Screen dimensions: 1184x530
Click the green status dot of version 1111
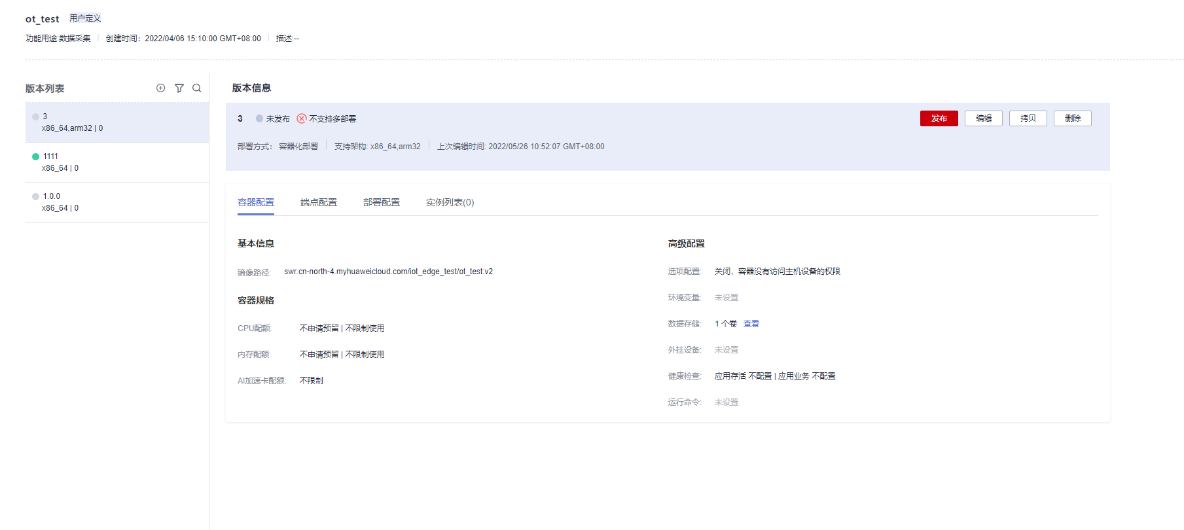tap(36, 156)
